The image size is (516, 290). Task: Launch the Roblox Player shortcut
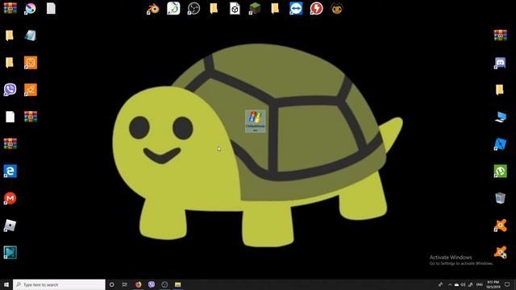[10, 226]
